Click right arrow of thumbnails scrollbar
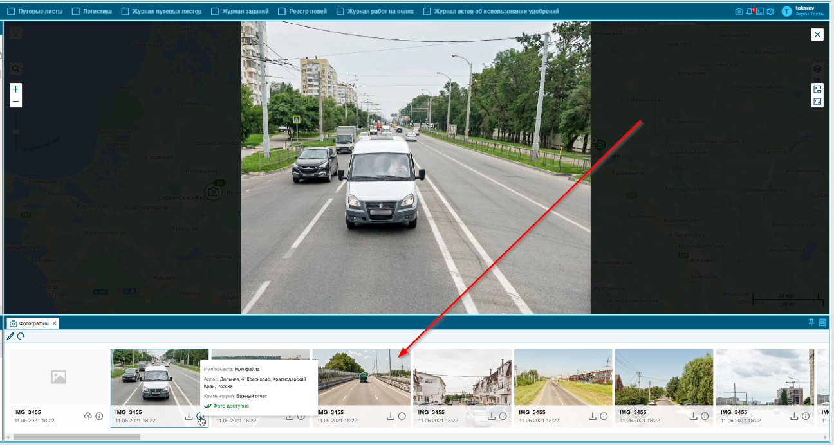The image size is (834, 445). pos(824,437)
